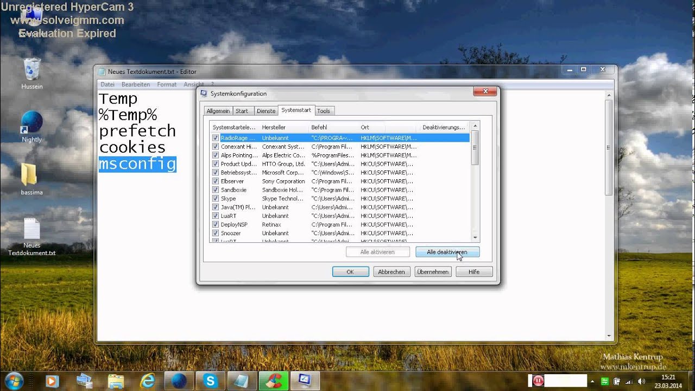The height and width of the screenshot is (391, 695).
Task: Open the Format menu in Editor
Action: tap(167, 84)
